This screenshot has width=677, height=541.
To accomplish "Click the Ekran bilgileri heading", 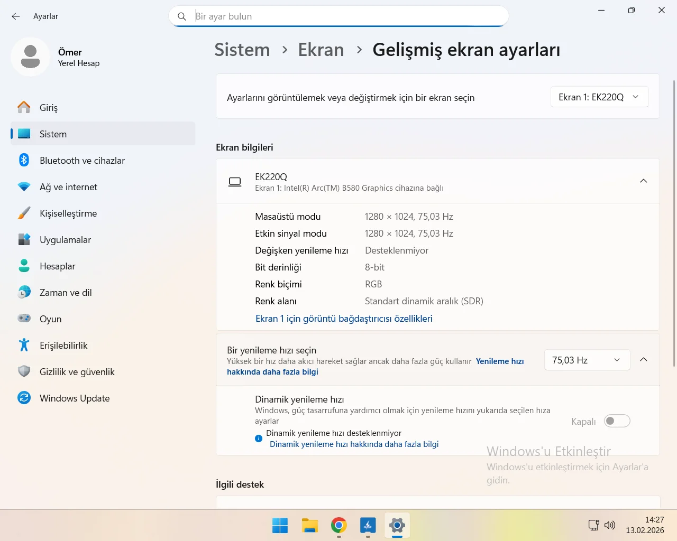I will pyautogui.click(x=244, y=147).
